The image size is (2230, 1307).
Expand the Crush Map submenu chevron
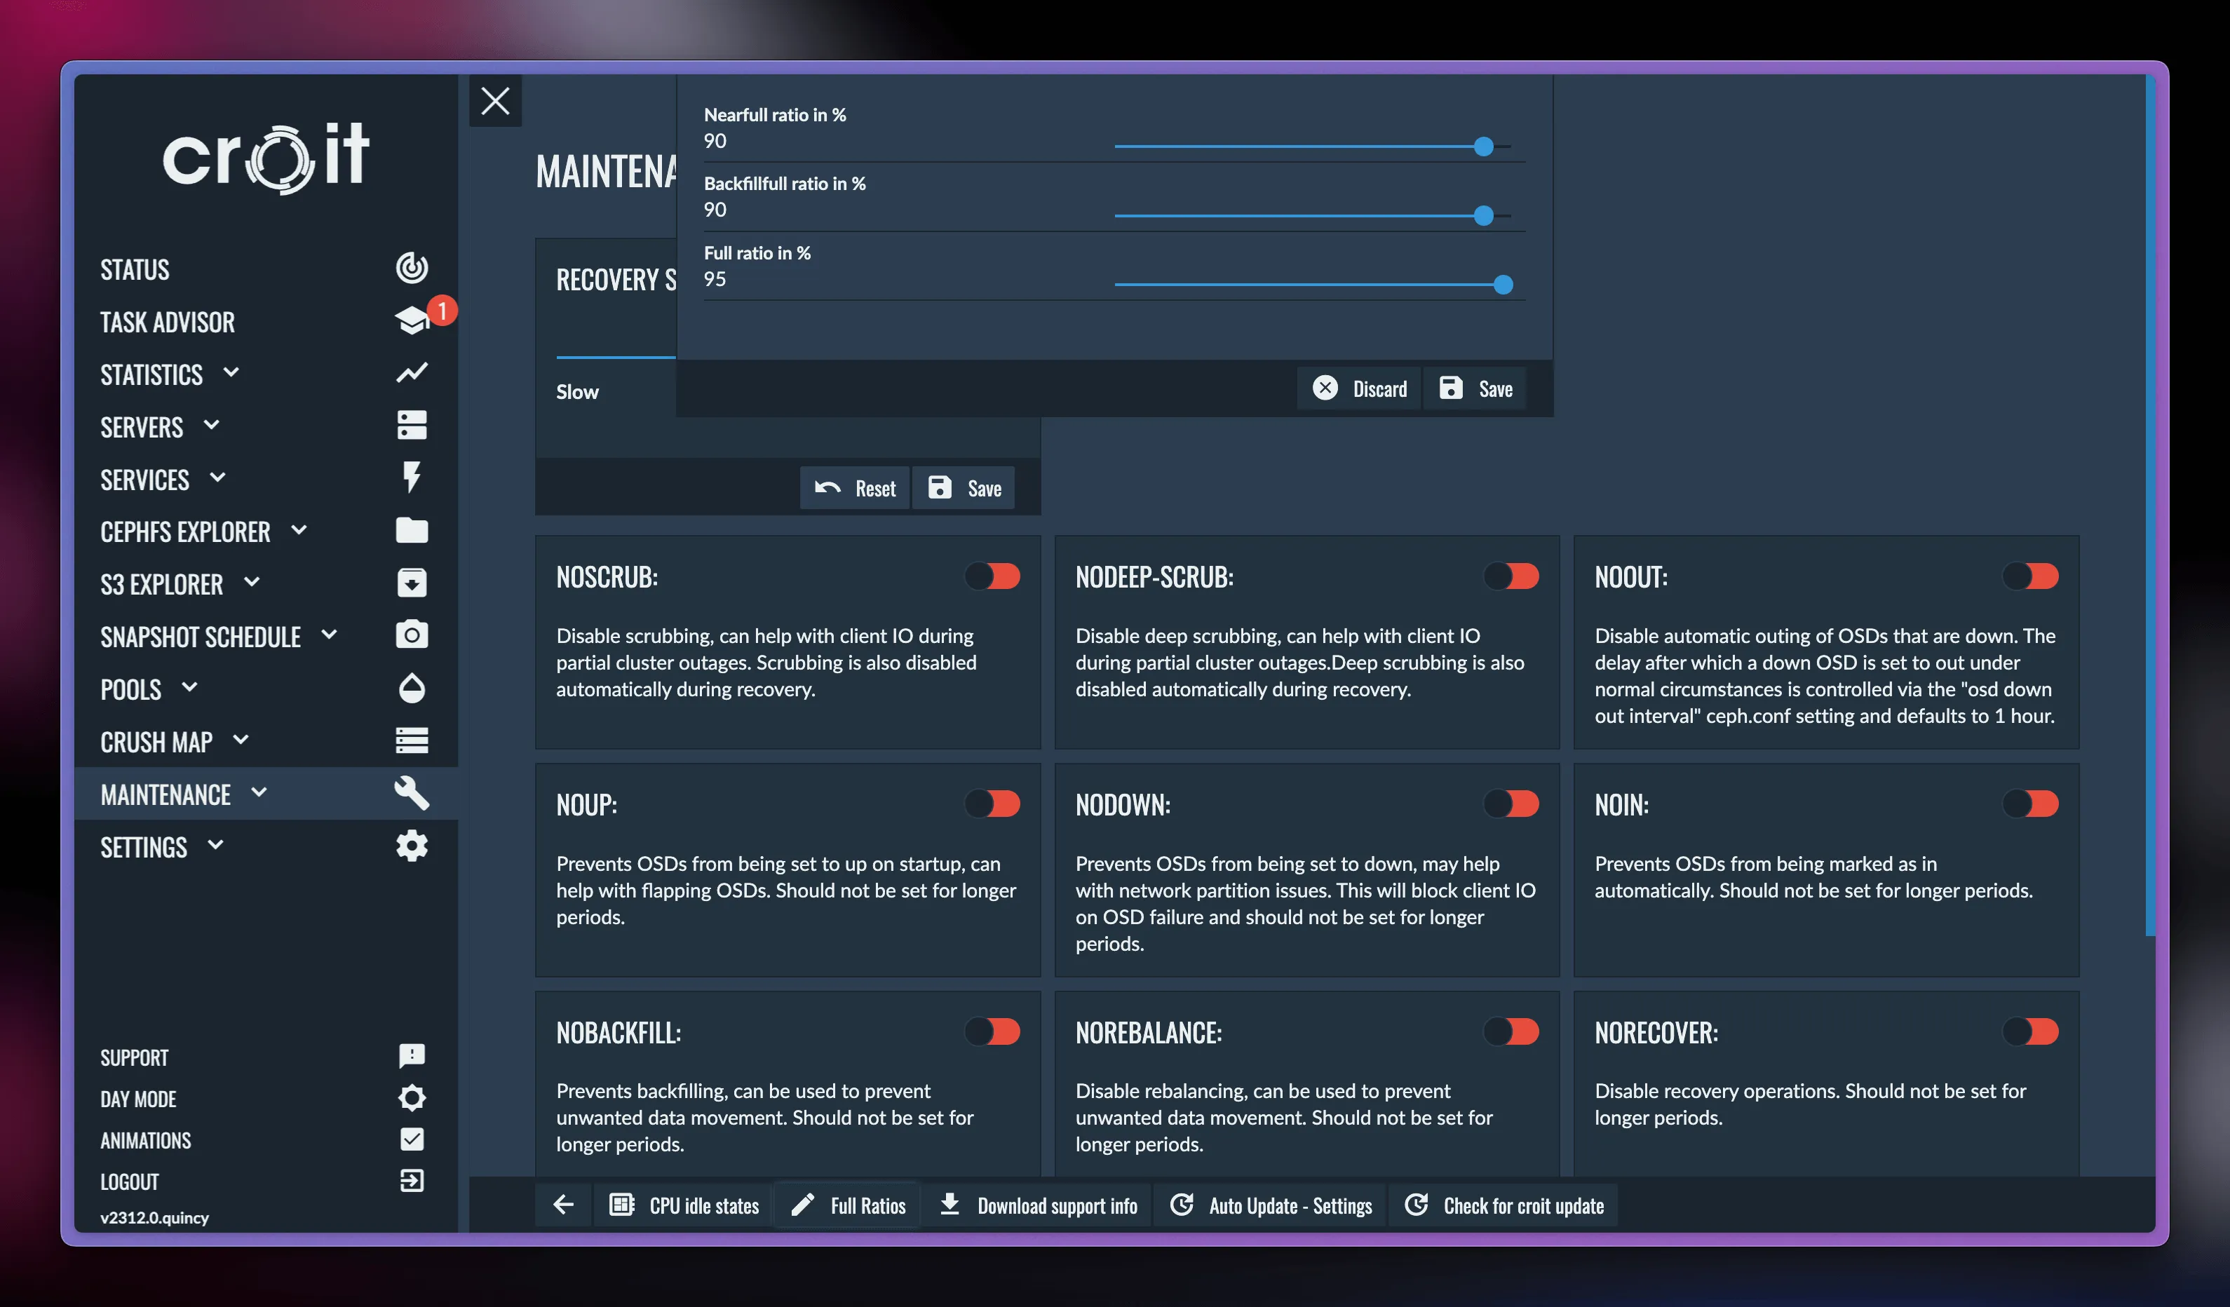(241, 740)
